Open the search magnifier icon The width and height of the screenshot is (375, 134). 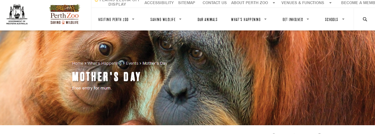pyautogui.click(x=365, y=19)
